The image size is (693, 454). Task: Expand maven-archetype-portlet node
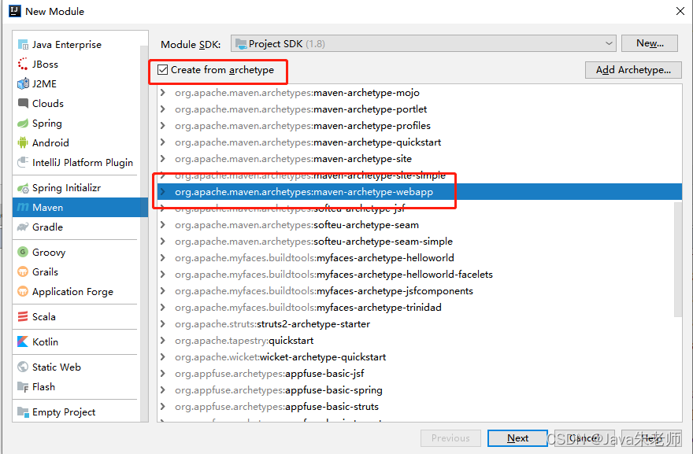[163, 109]
